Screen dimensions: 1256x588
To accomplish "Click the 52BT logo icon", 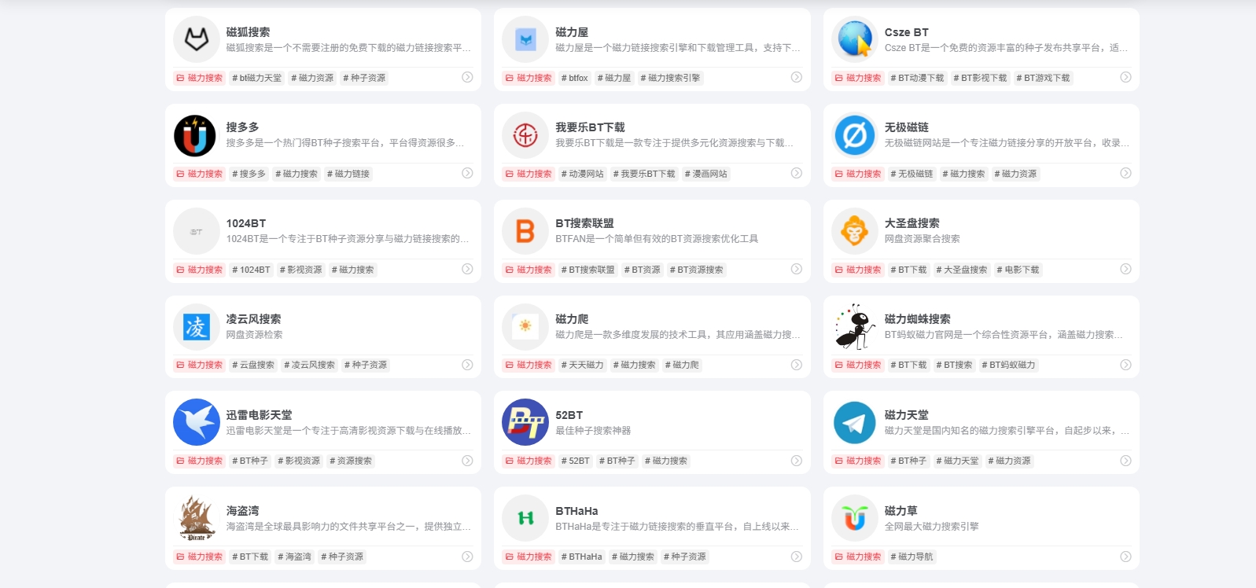I will 525,422.
